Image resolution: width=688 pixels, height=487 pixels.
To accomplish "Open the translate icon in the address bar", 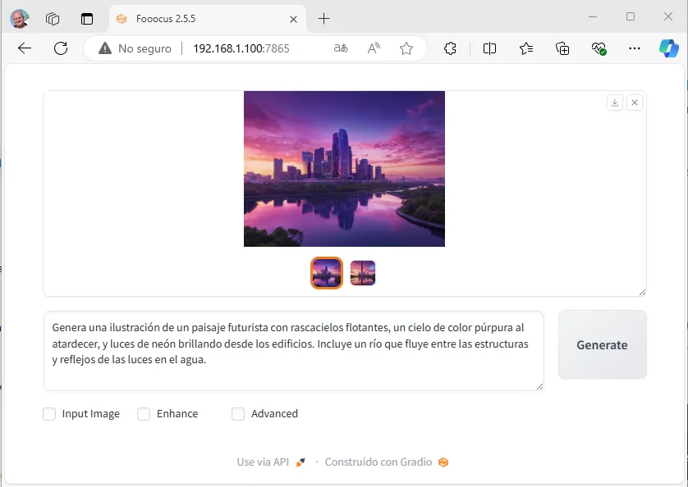I will click(341, 48).
